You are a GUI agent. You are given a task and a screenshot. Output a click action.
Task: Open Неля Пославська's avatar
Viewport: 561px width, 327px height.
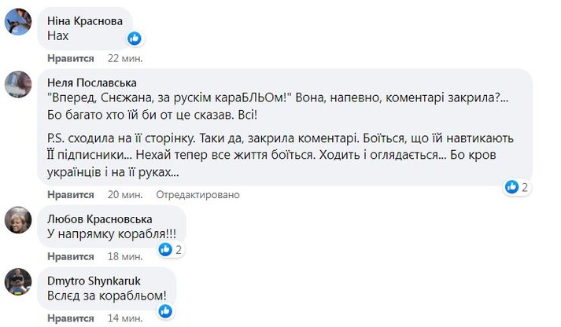18,83
